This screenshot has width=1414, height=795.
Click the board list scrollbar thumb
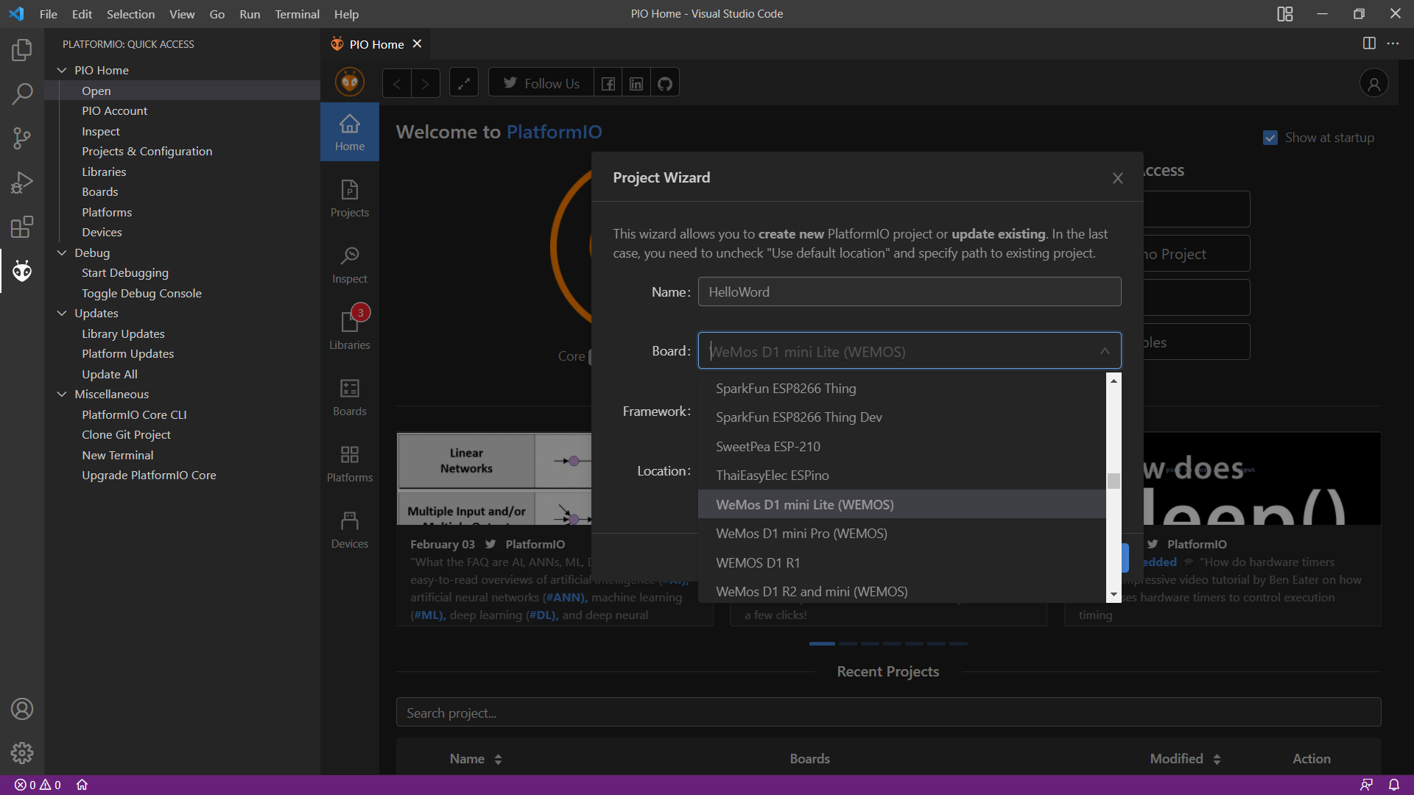1114,481
